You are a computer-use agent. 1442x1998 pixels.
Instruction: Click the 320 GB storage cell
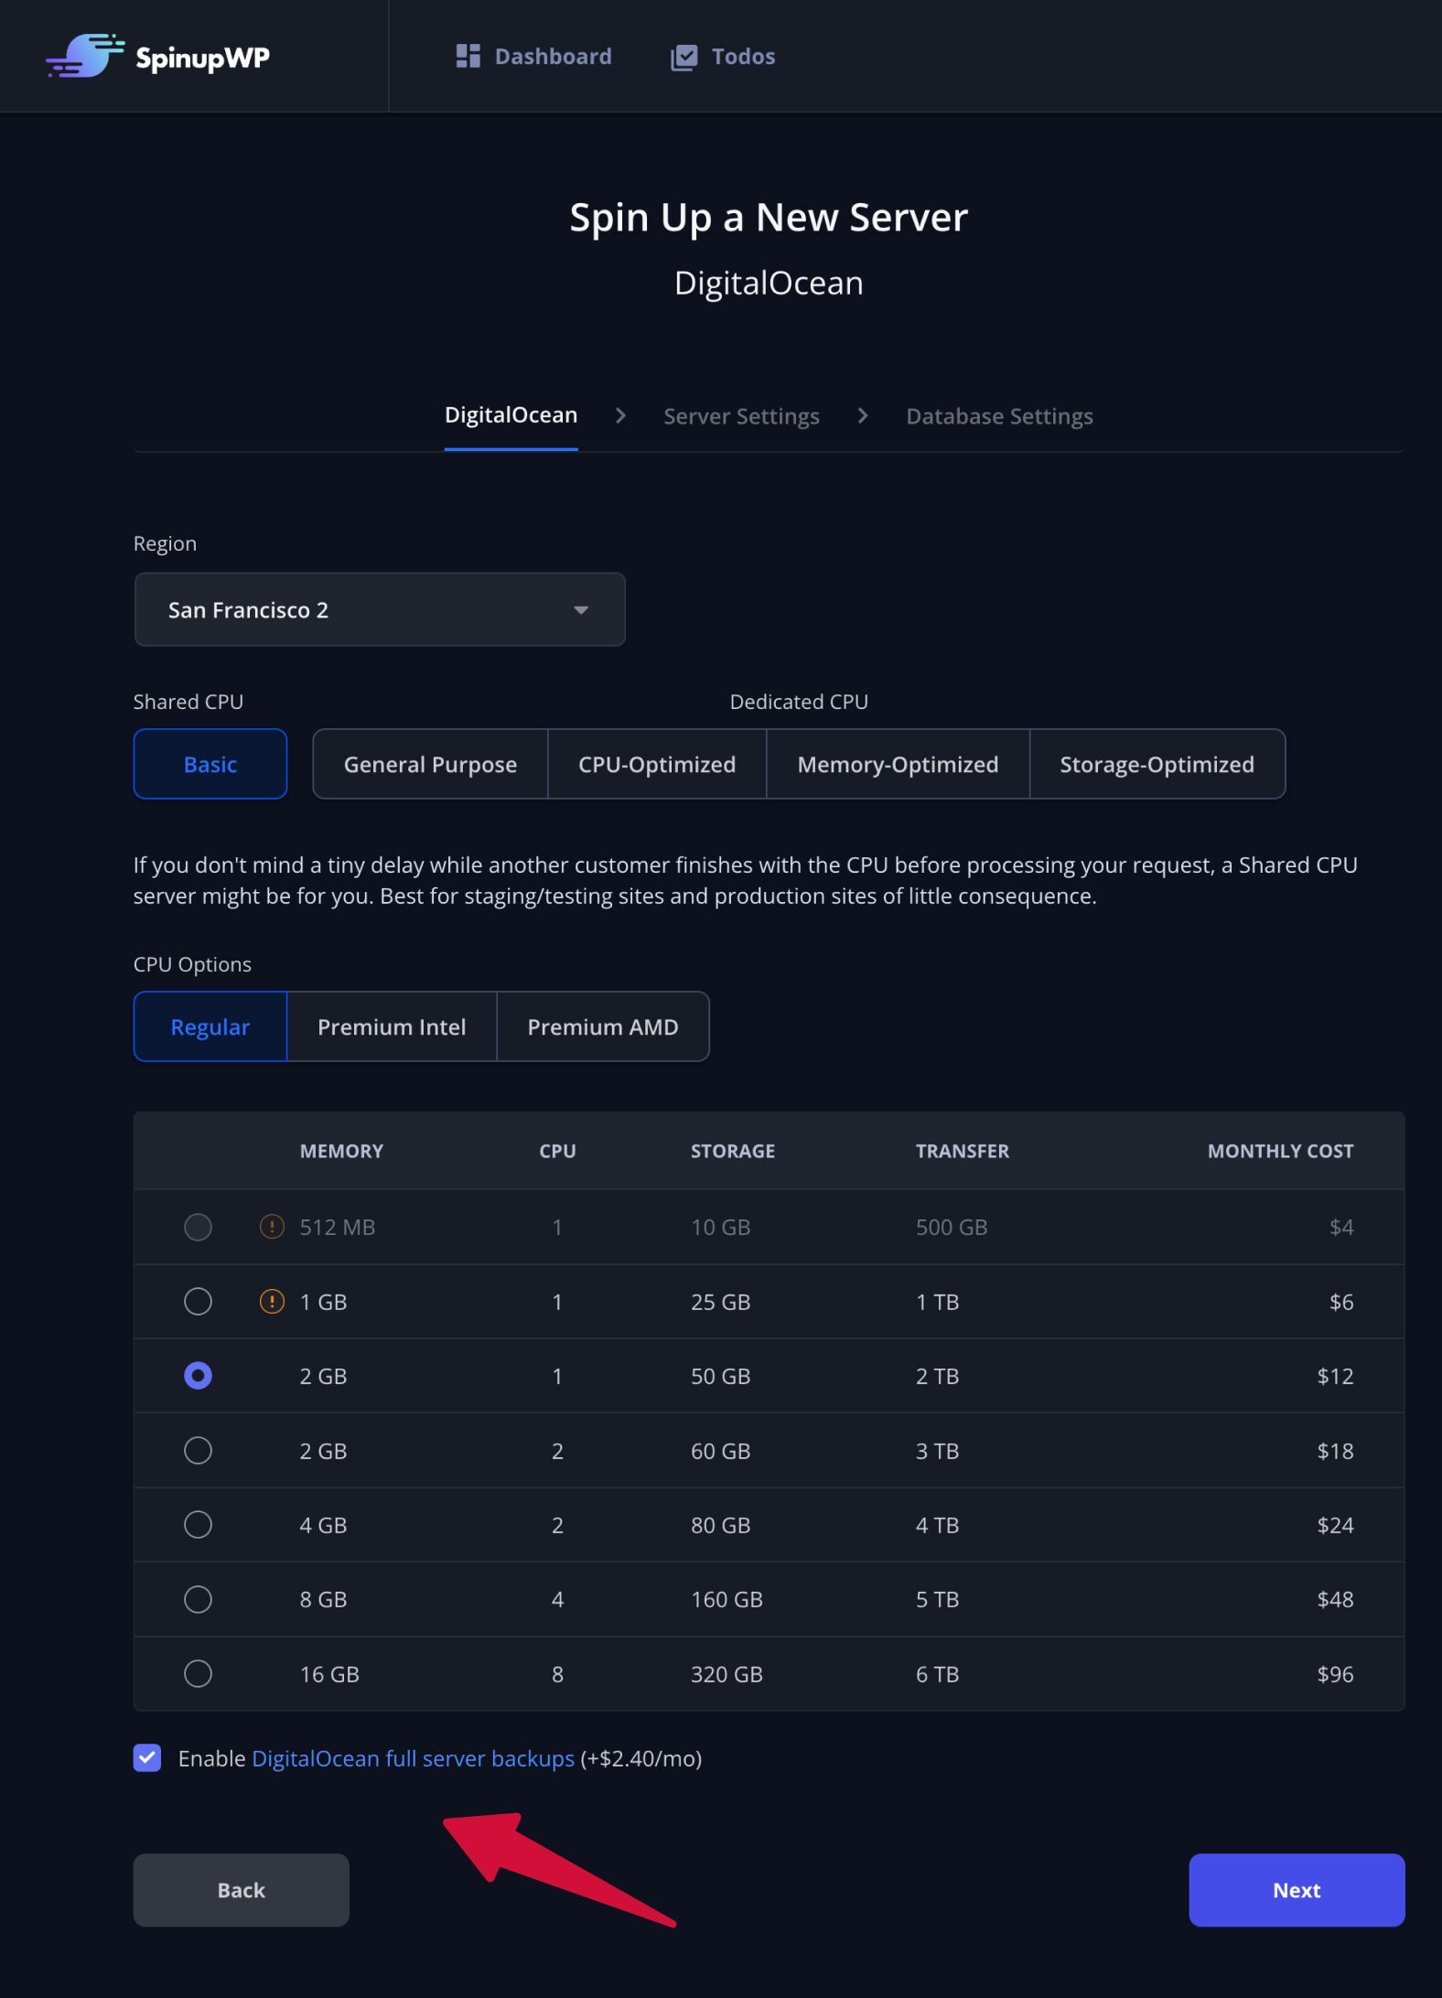[726, 1674]
